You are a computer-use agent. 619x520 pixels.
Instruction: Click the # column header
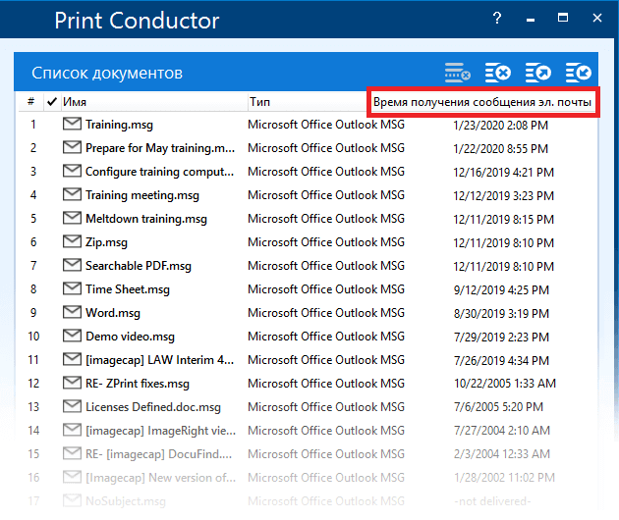[30, 102]
